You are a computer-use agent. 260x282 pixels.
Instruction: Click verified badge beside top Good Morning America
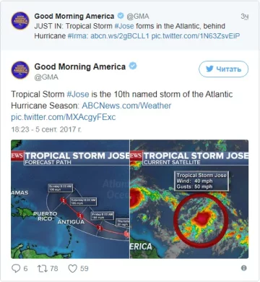[x=121, y=16]
